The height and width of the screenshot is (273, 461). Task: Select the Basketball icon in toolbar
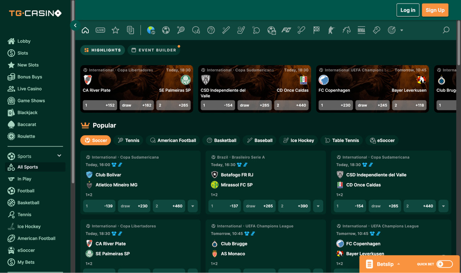coord(211,30)
